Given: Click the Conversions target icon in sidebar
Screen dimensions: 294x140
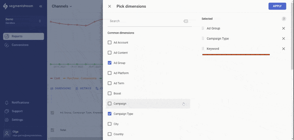Looking at the screenshot, I should pos(7,45).
